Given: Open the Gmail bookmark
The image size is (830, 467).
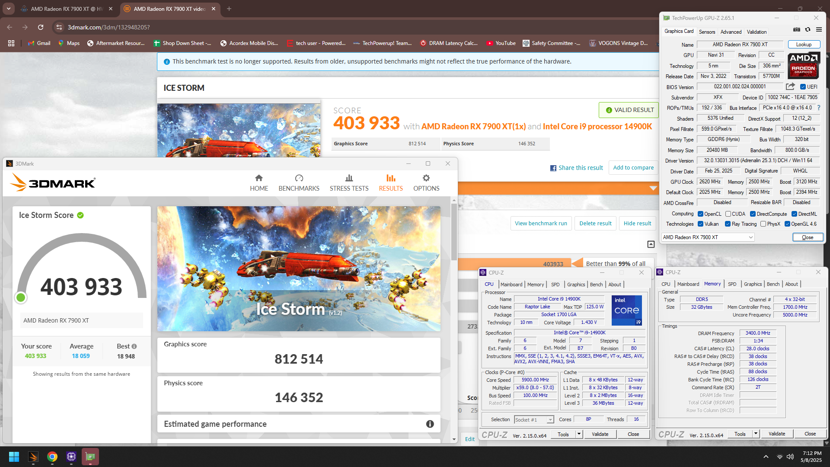Looking at the screenshot, I should coord(39,43).
